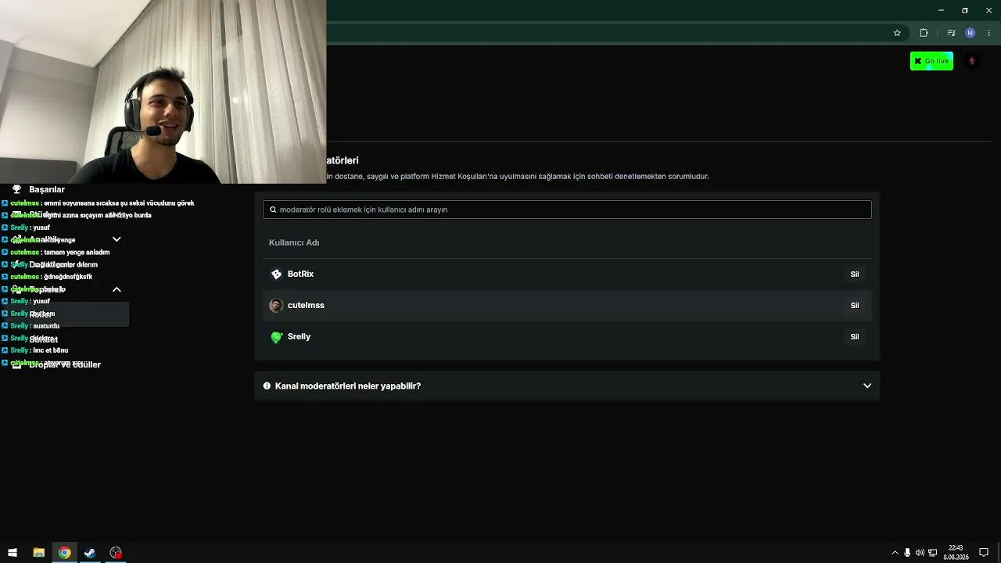
Task: Show hidden system tray icons
Action: pyautogui.click(x=895, y=553)
